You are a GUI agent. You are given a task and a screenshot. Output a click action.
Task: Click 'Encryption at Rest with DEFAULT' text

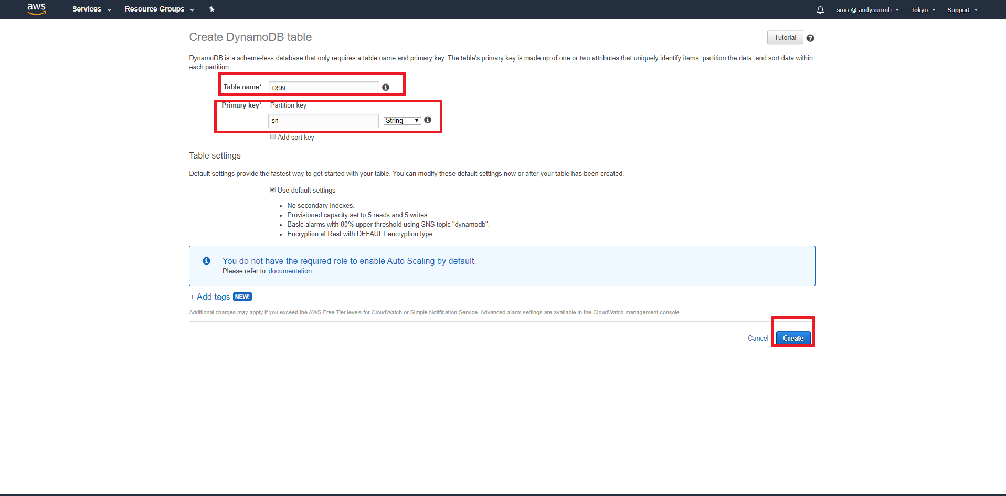pos(361,234)
